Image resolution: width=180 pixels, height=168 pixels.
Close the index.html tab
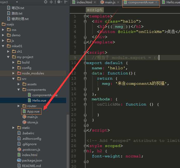tap(95, 2)
